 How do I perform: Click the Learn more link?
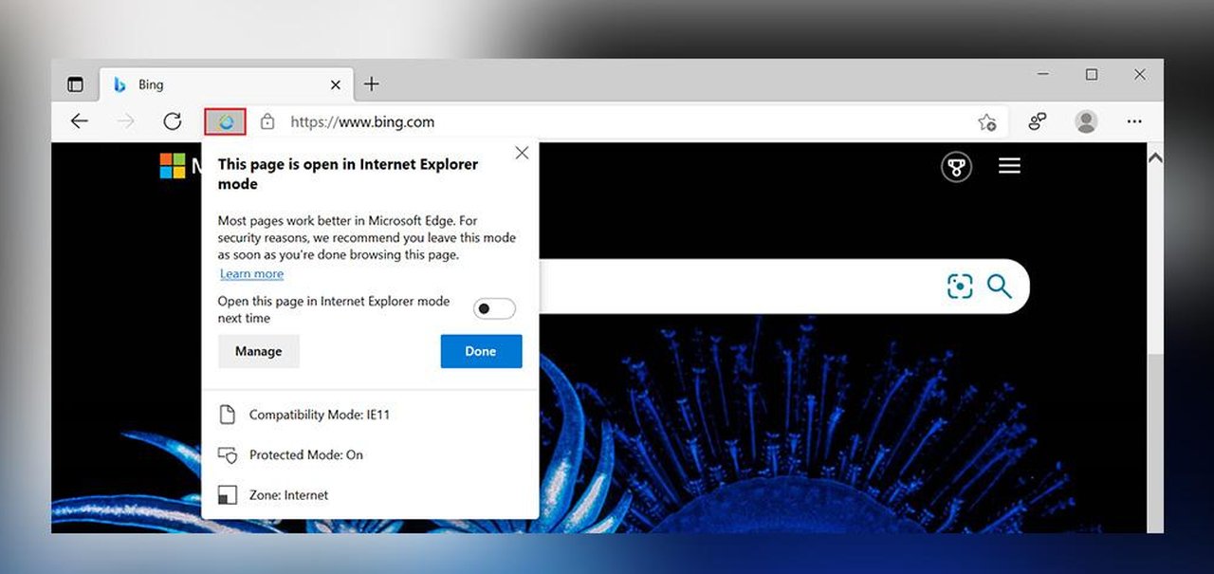pyautogui.click(x=251, y=274)
